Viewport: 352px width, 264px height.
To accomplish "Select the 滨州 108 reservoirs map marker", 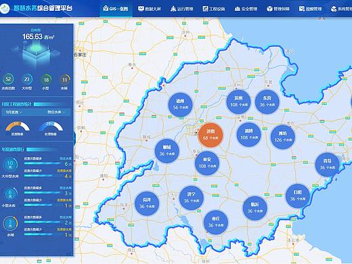I will click(x=238, y=102).
